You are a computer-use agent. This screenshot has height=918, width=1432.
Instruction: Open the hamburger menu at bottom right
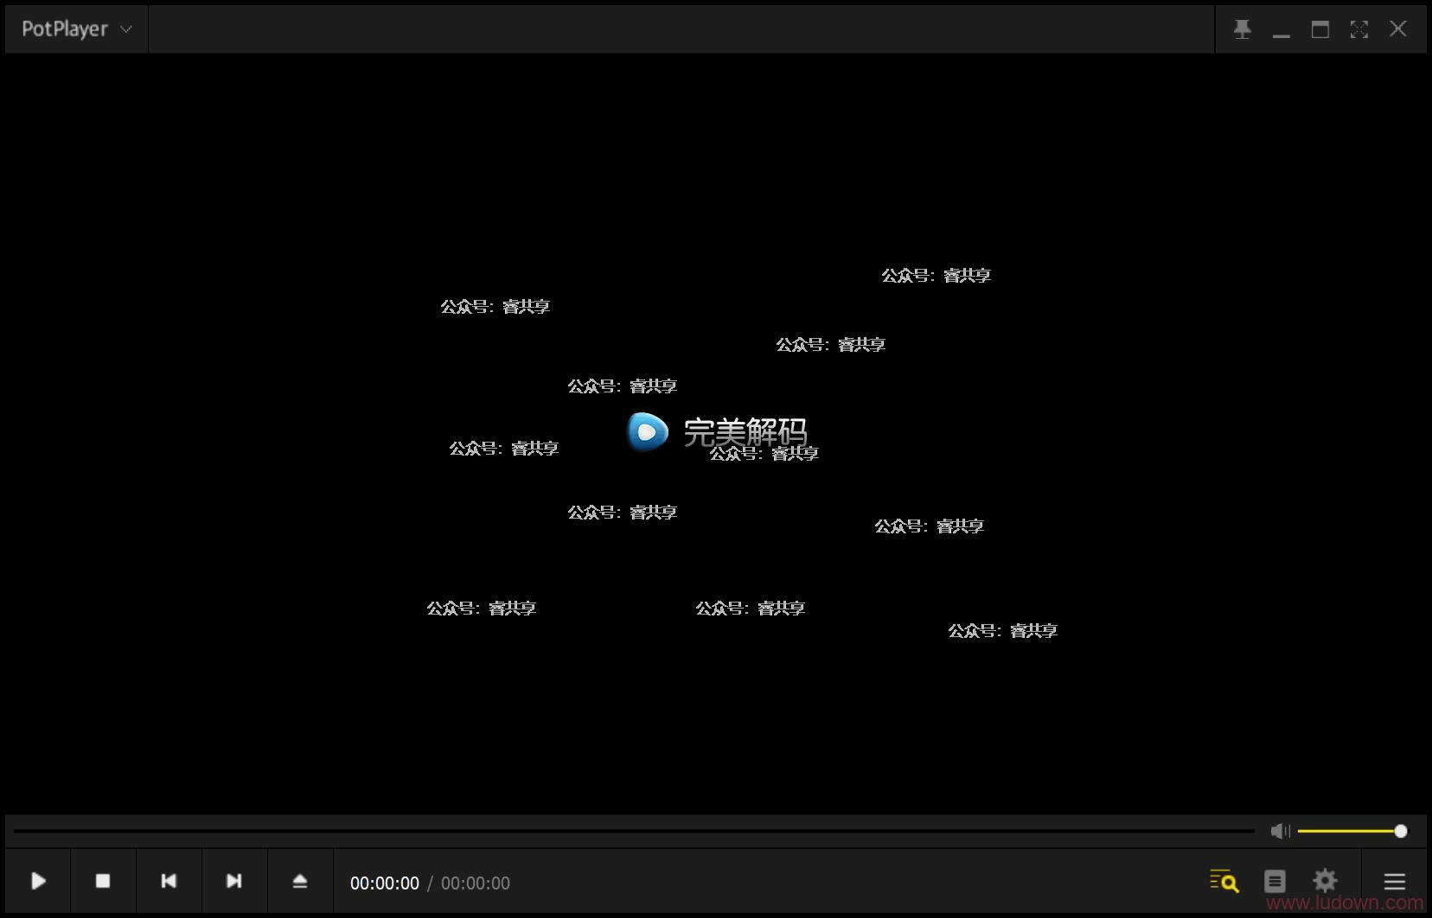(x=1394, y=881)
